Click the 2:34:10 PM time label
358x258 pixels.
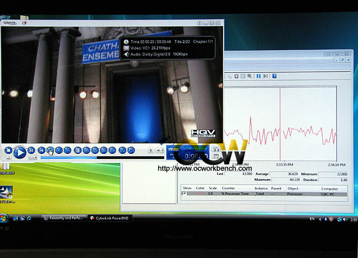pos(337,165)
